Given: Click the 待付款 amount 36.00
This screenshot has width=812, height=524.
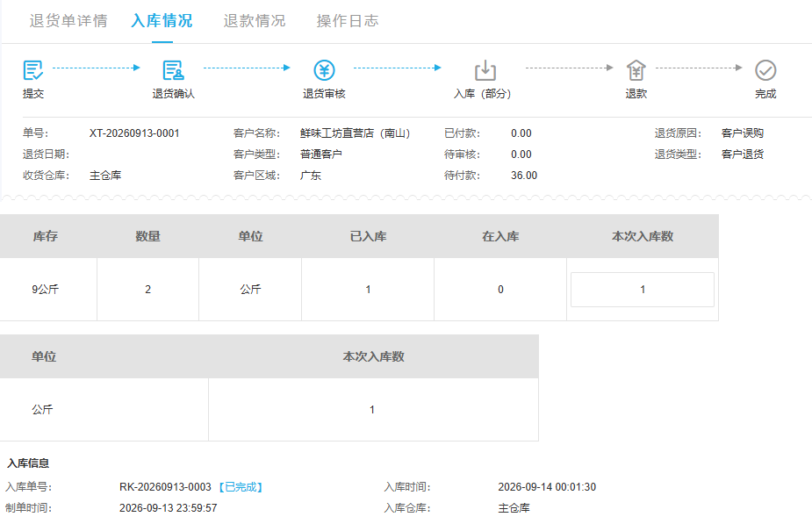Looking at the screenshot, I should coord(524,176).
